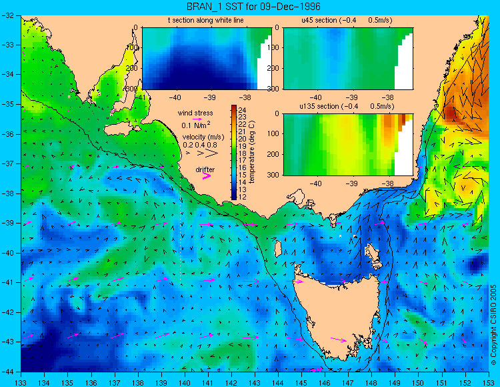Click latitude axis label "-35" on left edge
This screenshot has width=500, height=387.
click(x=7, y=104)
